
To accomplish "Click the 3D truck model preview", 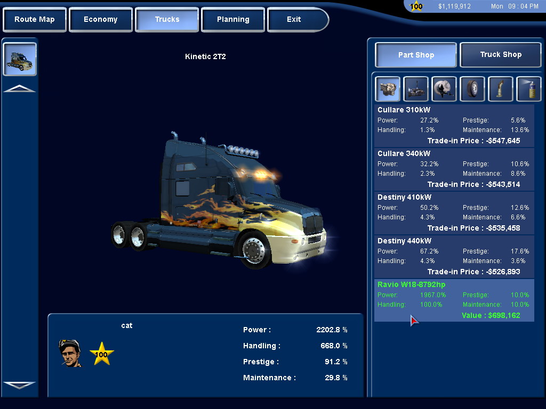I will point(219,200).
